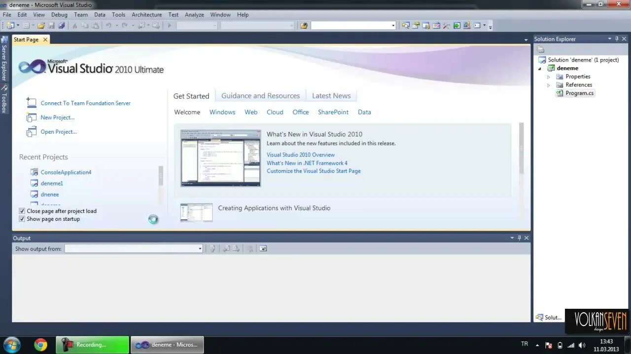This screenshot has height=354, width=631.
Task: Open the toolbar options overflow arrow
Action: pos(491,27)
